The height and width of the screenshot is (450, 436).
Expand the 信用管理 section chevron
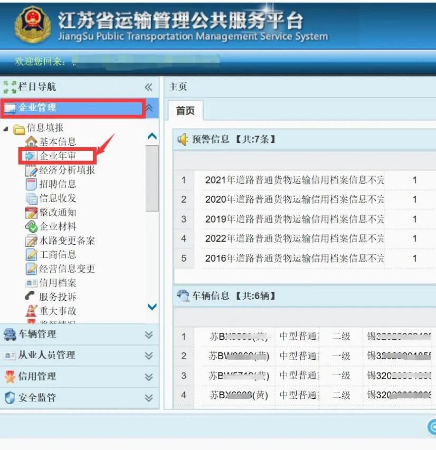(148, 377)
